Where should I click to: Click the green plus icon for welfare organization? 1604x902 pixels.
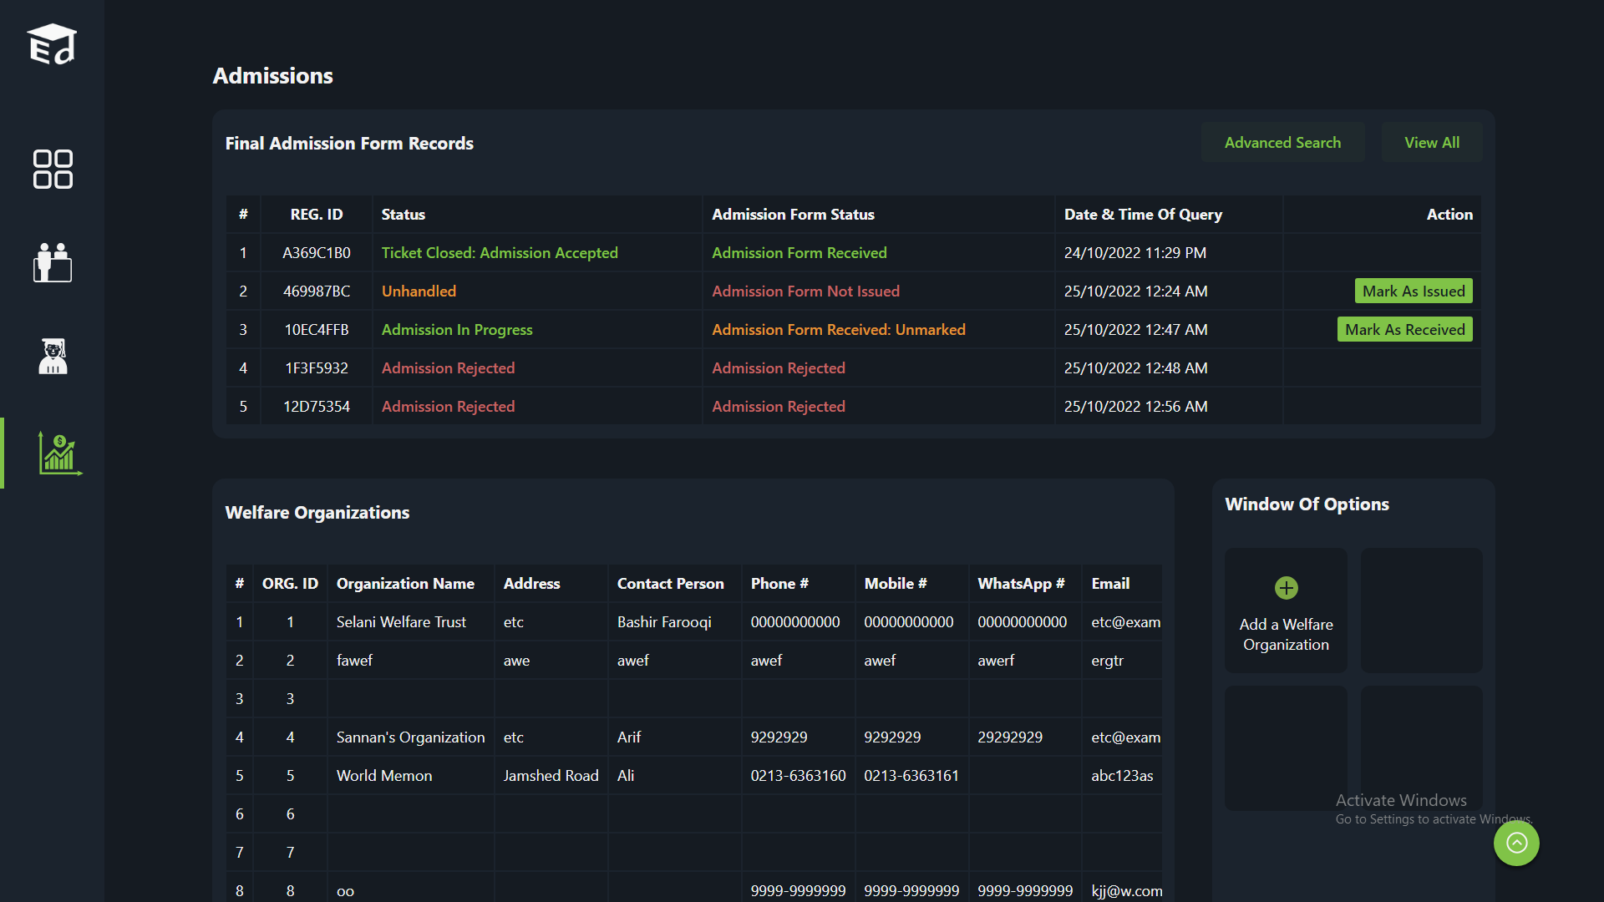pyautogui.click(x=1286, y=588)
